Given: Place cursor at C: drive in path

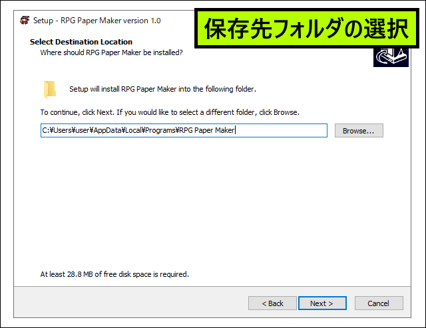Looking at the screenshot, I should 45,131.
